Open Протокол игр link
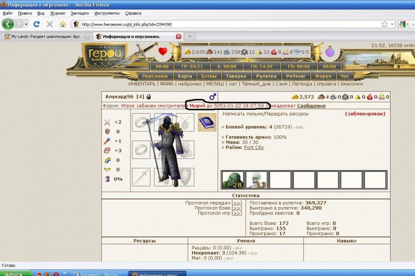 click(x=237, y=213)
